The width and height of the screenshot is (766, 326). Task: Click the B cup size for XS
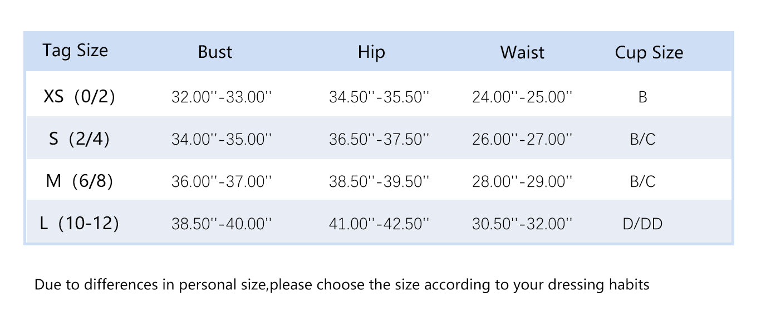(642, 97)
